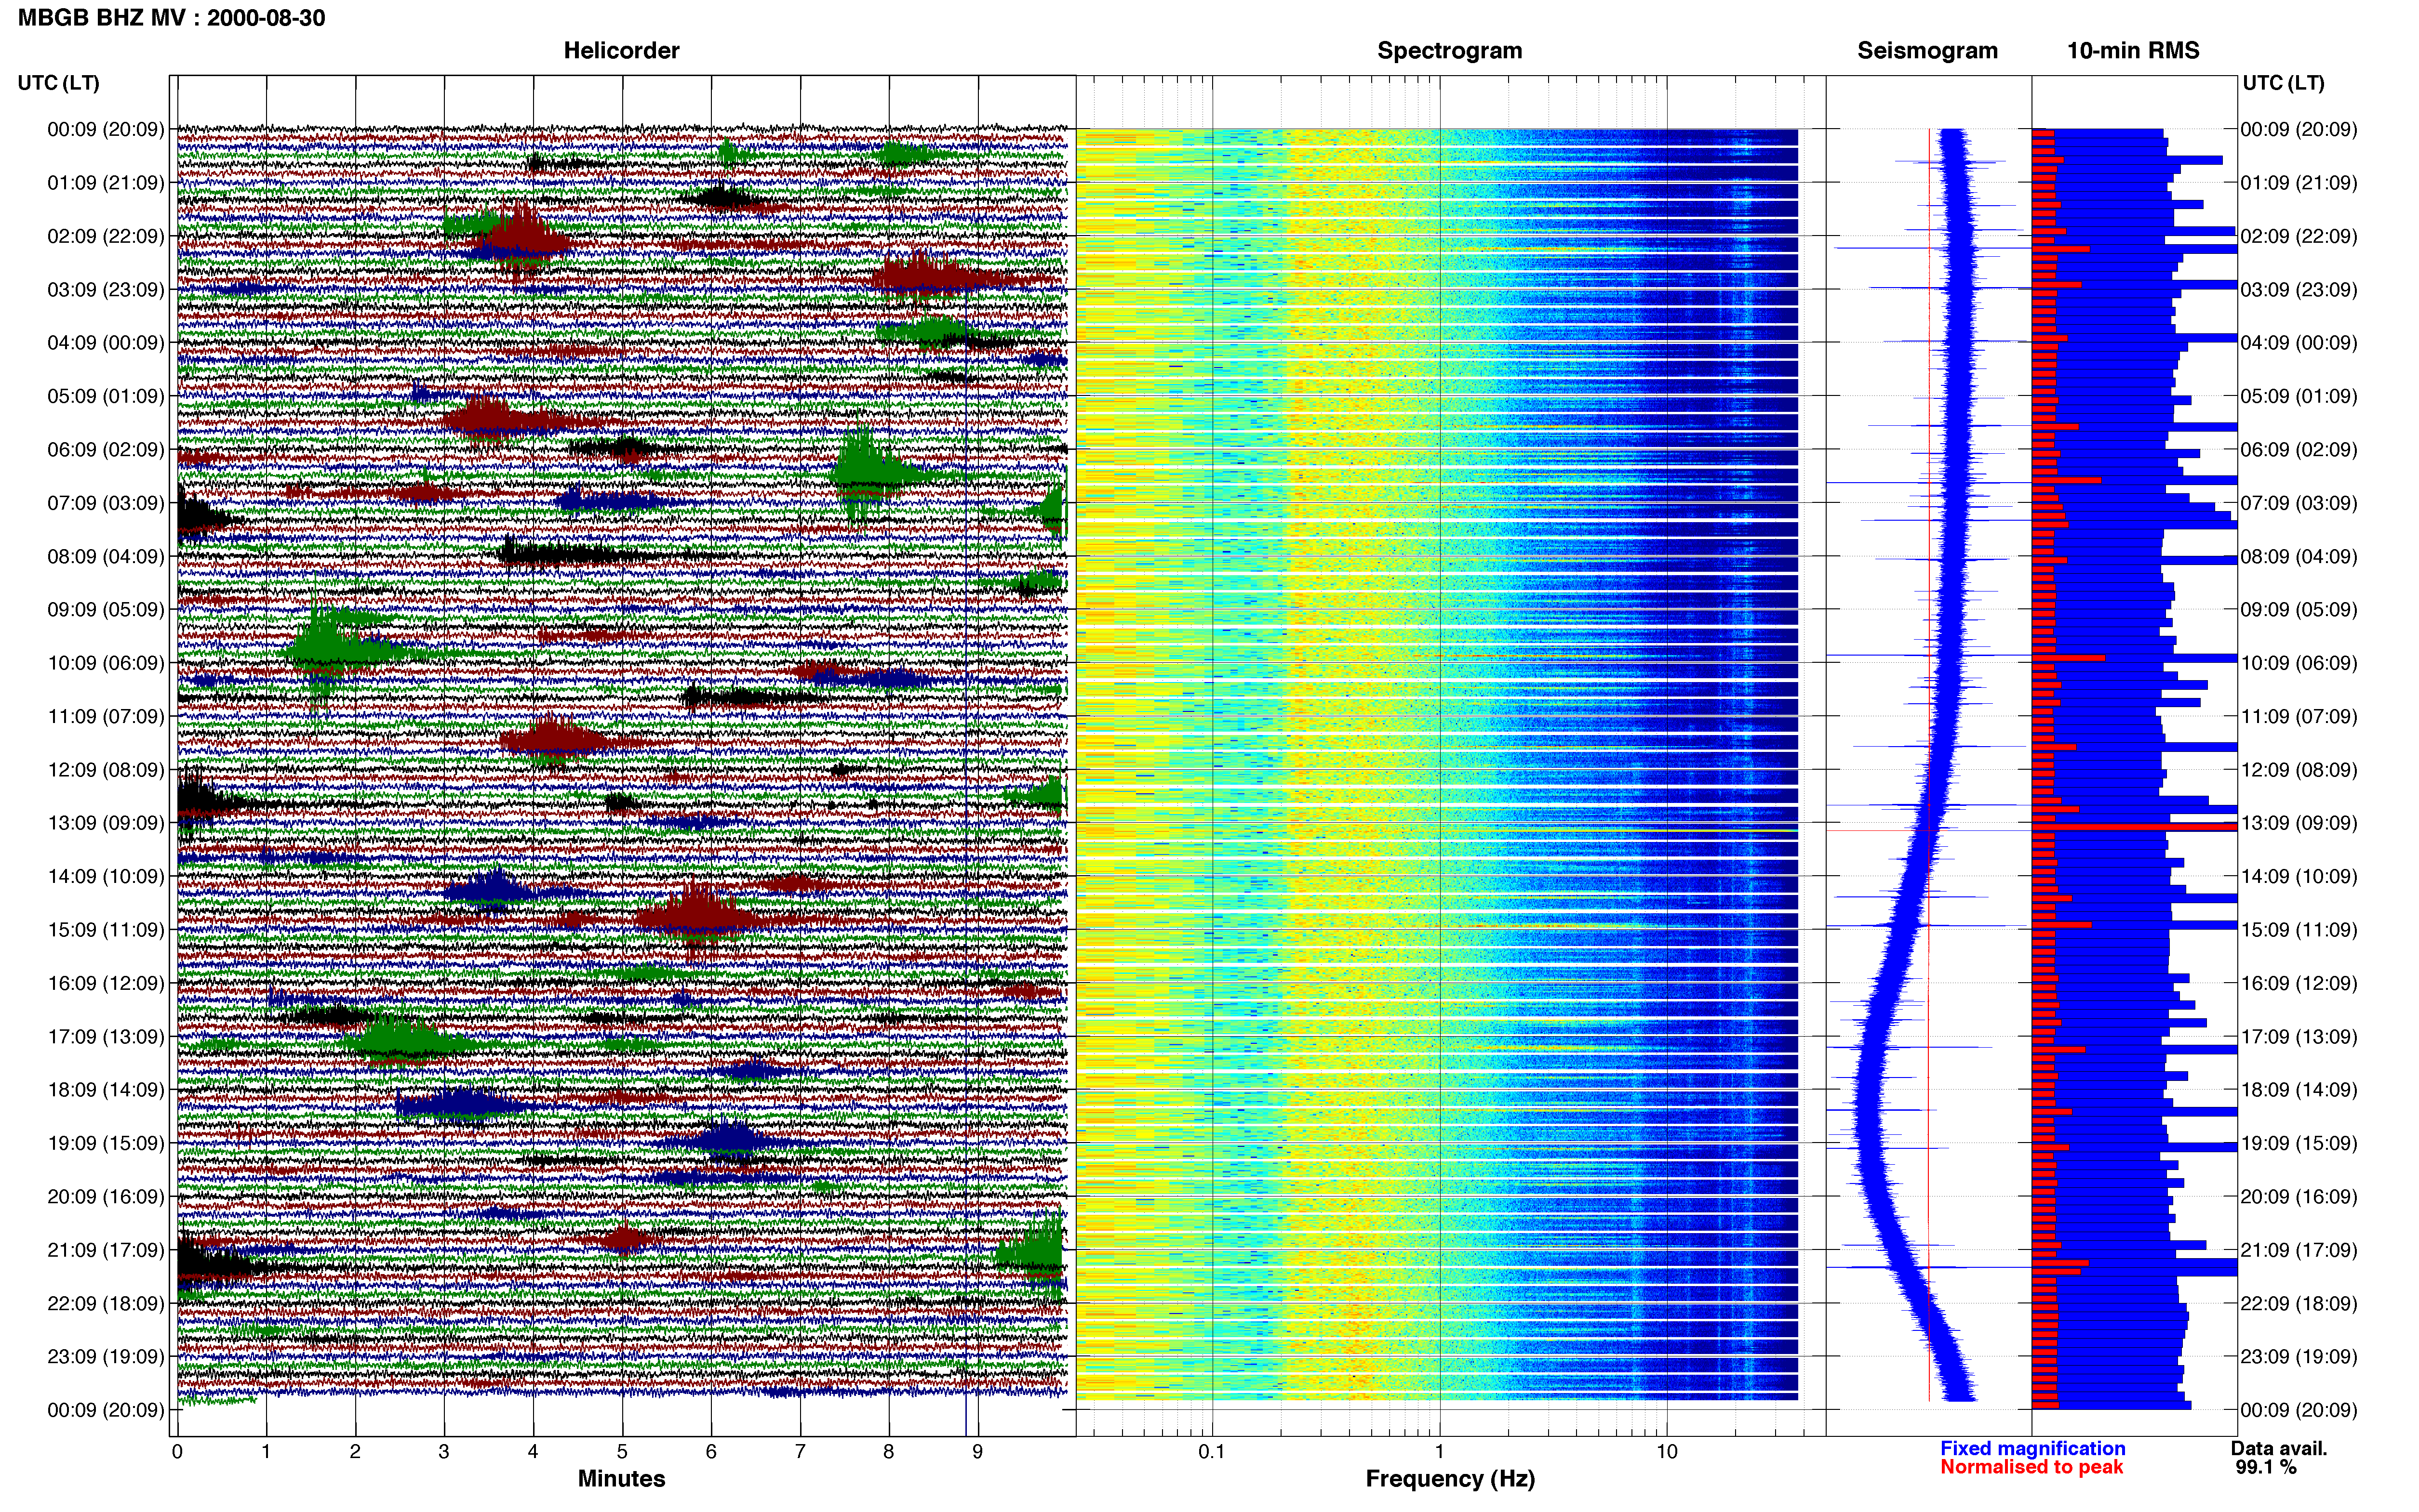The height and width of the screenshot is (1512, 2419).
Task: Click the left '17:09 (13:09)' time label
Action: click(x=105, y=1037)
